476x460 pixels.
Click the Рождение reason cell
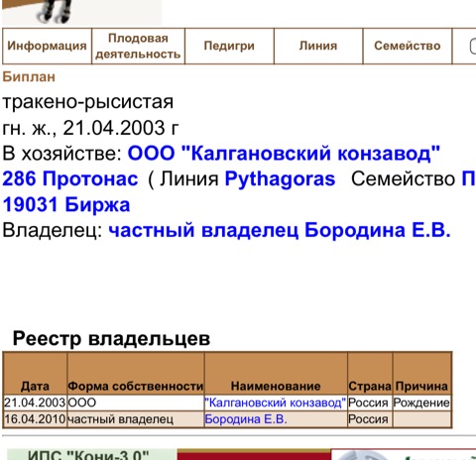coord(421,402)
